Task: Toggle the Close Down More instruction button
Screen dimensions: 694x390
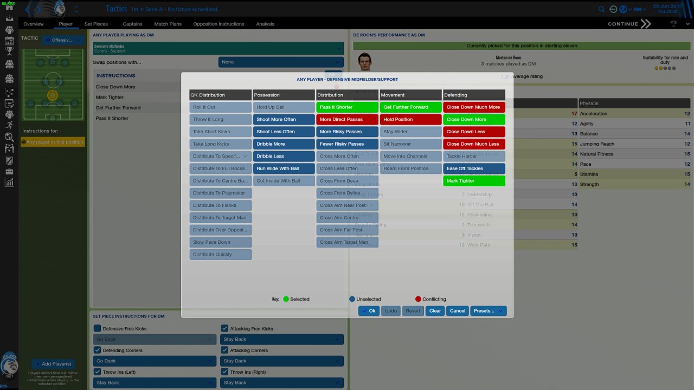Action: click(474, 119)
